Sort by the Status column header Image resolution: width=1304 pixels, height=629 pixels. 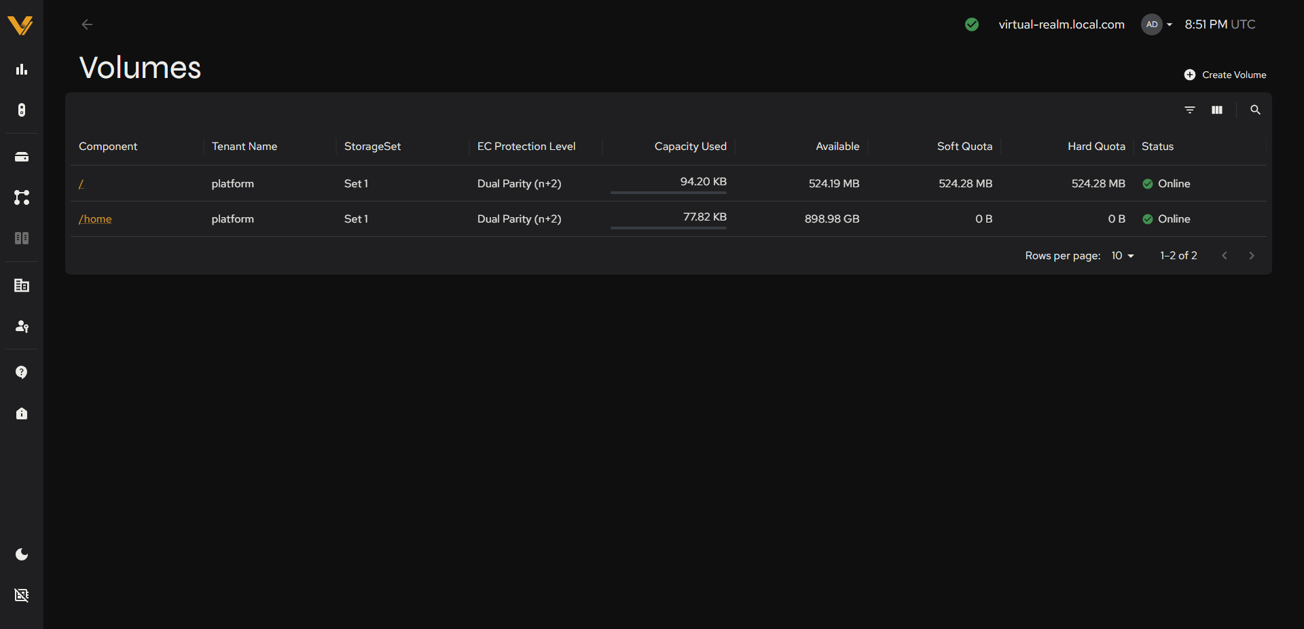(x=1157, y=147)
